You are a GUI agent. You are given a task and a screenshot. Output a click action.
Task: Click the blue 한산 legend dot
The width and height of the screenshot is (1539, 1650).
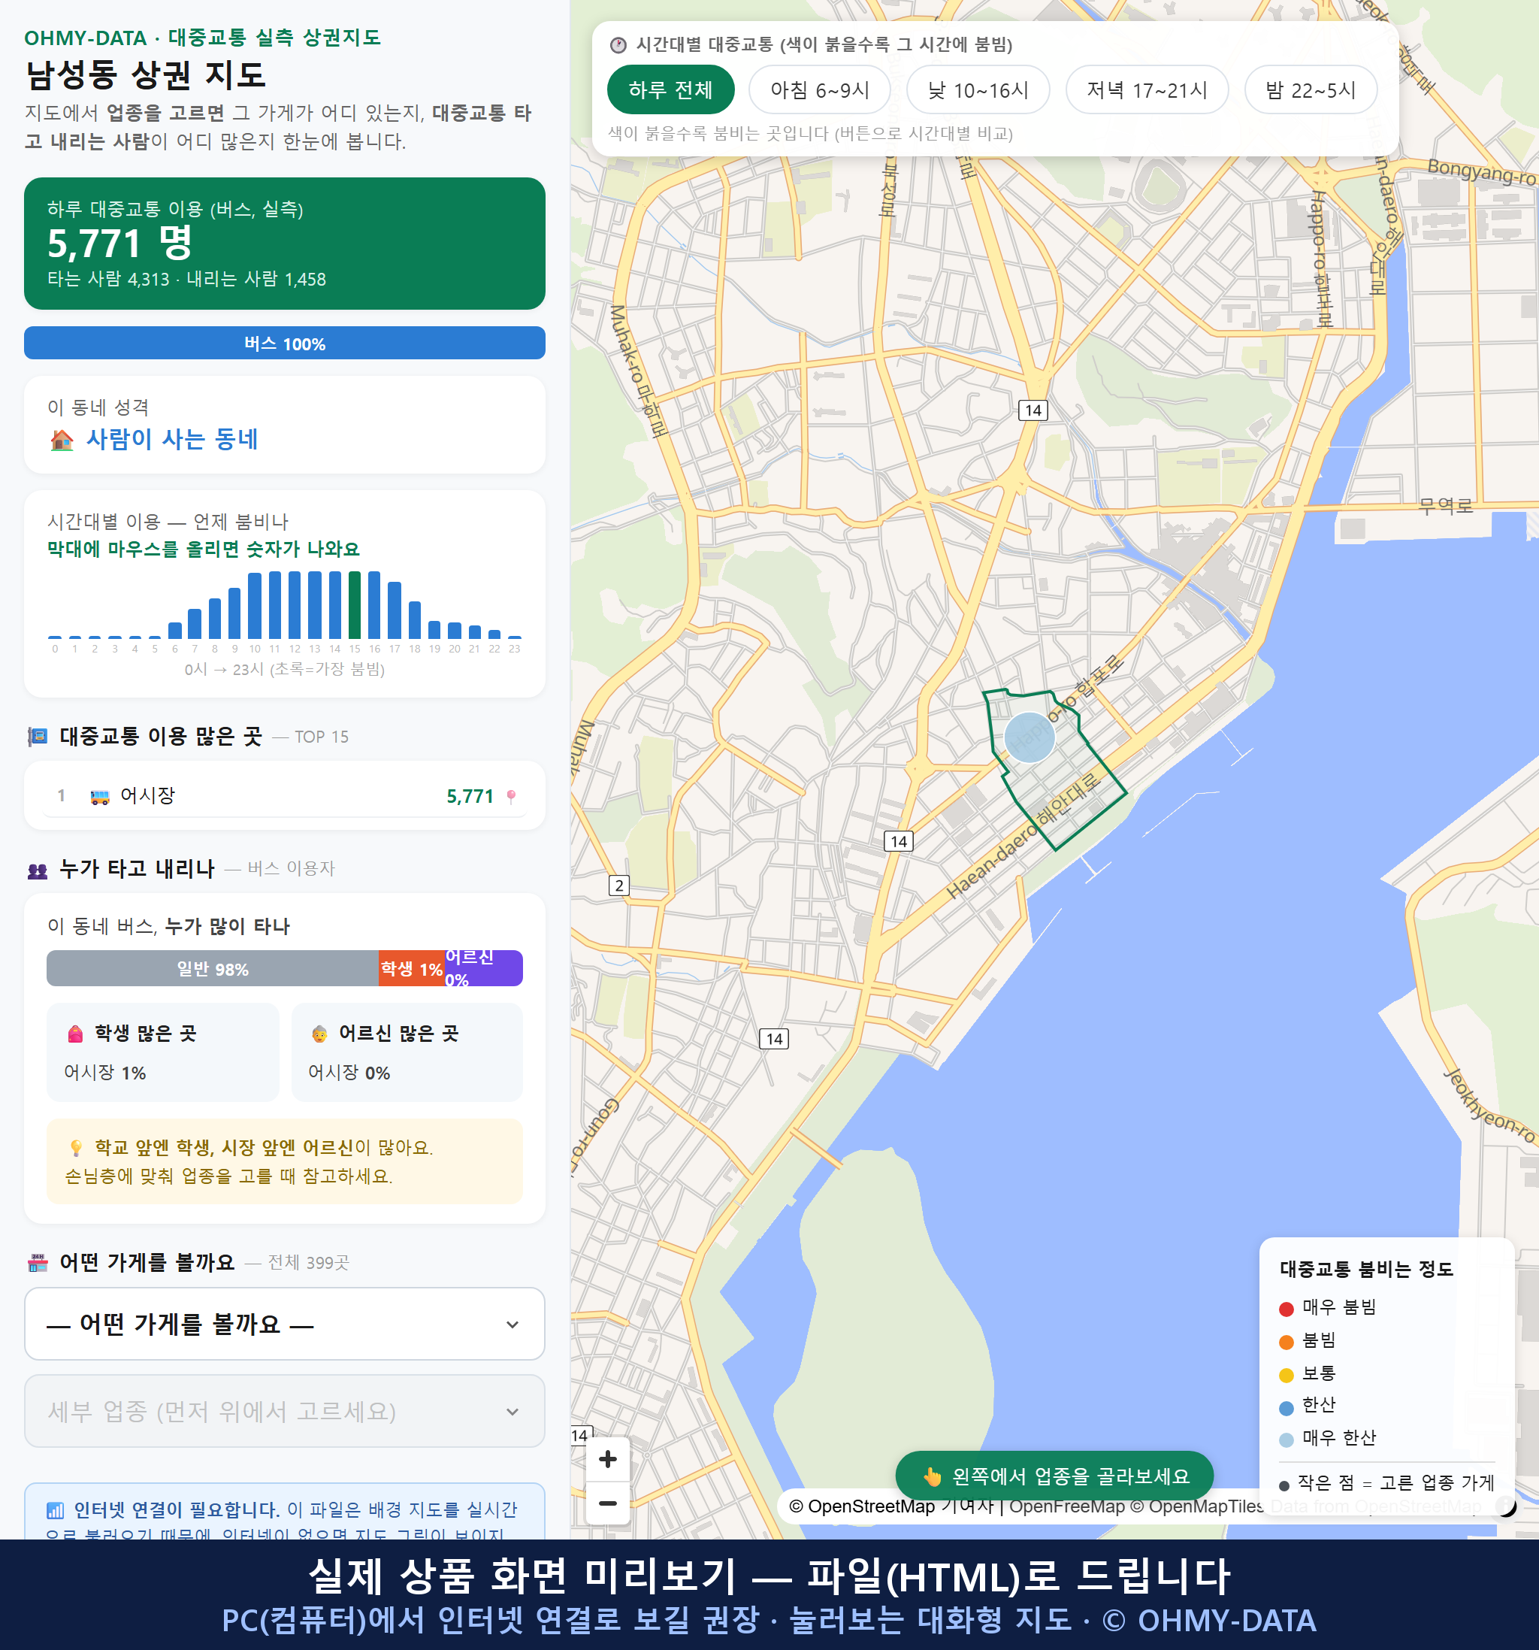pyautogui.click(x=1286, y=1408)
